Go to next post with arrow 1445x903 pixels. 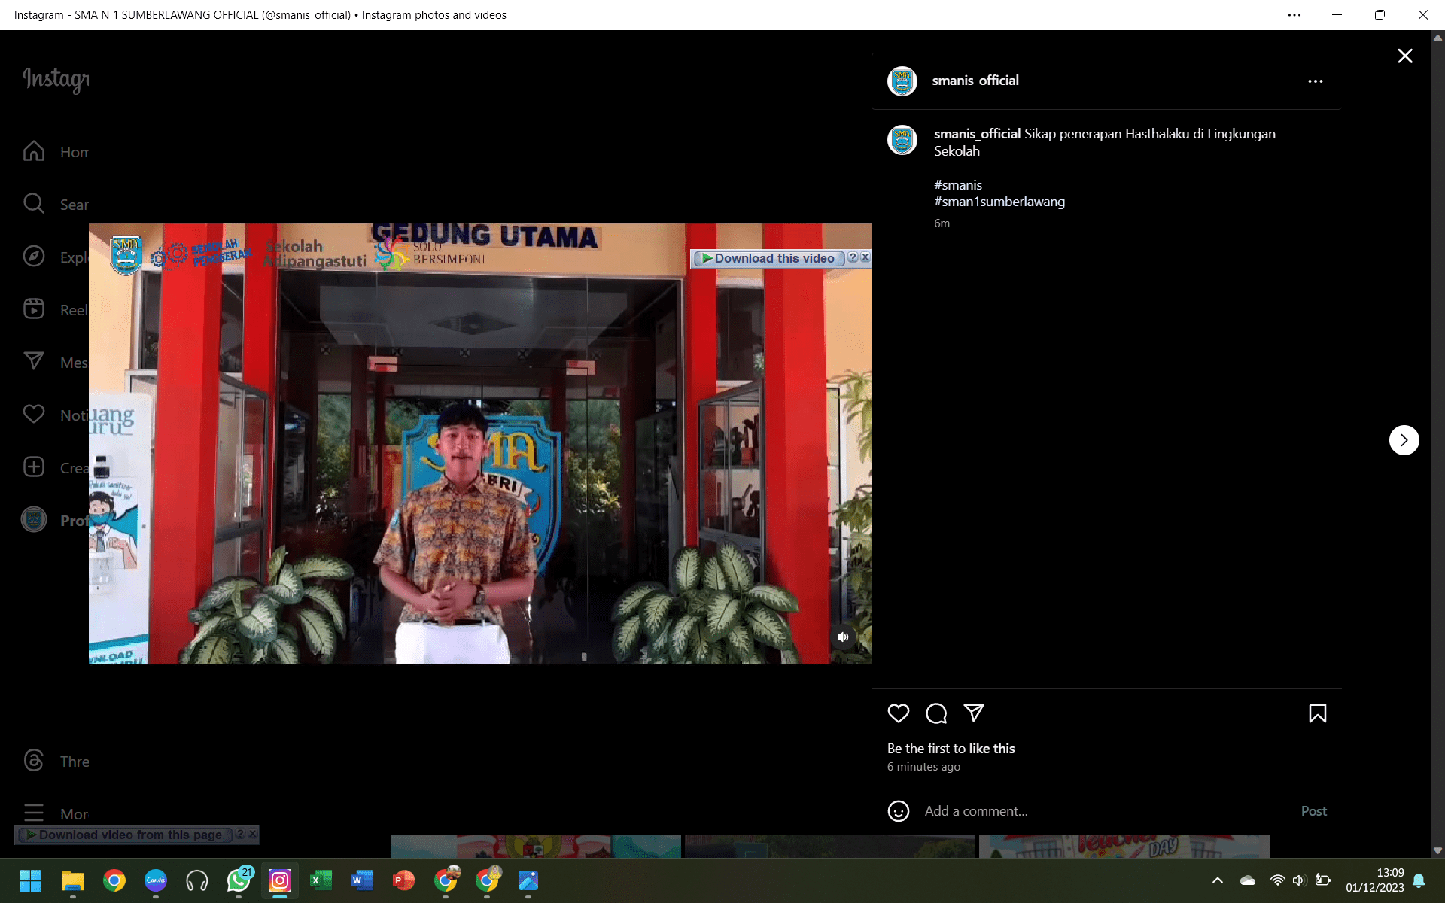coord(1404,440)
